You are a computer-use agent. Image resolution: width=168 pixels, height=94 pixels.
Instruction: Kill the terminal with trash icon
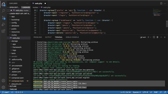point(157,37)
